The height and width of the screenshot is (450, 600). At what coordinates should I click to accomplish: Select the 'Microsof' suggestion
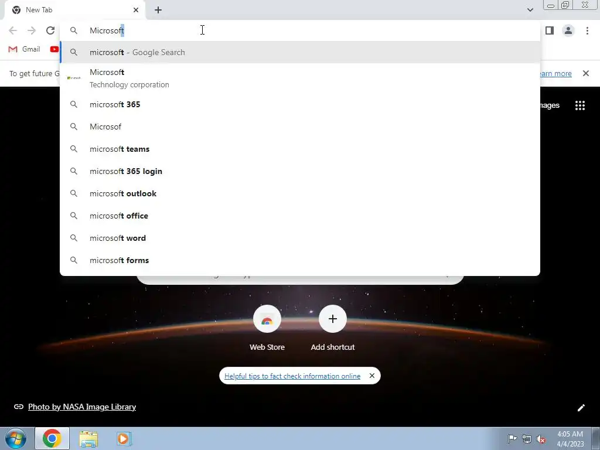[300, 127]
